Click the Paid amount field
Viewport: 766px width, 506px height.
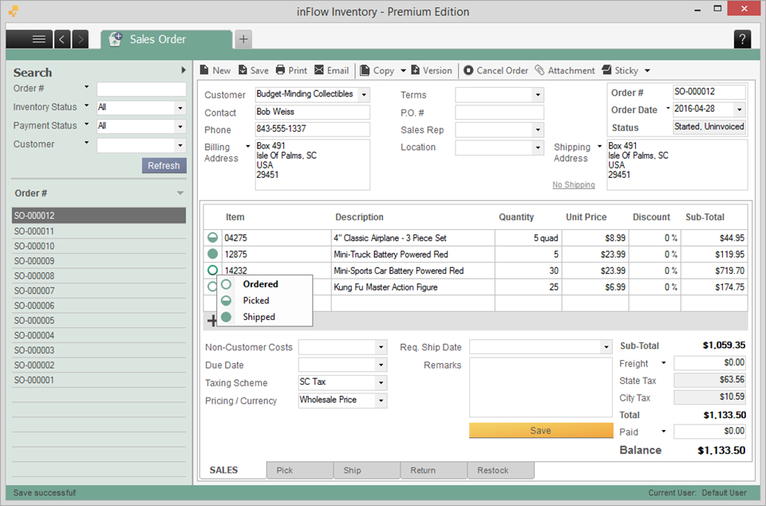[710, 431]
